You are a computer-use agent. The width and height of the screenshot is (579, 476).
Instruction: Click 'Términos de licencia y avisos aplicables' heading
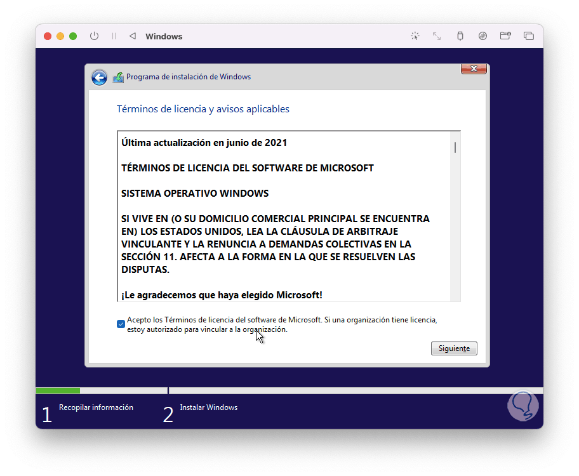tap(203, 109)
